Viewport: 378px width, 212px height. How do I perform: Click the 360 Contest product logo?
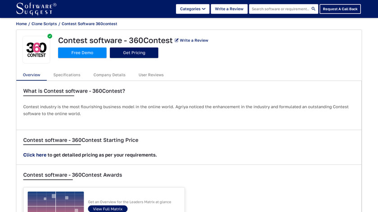(x=36, y=50)
